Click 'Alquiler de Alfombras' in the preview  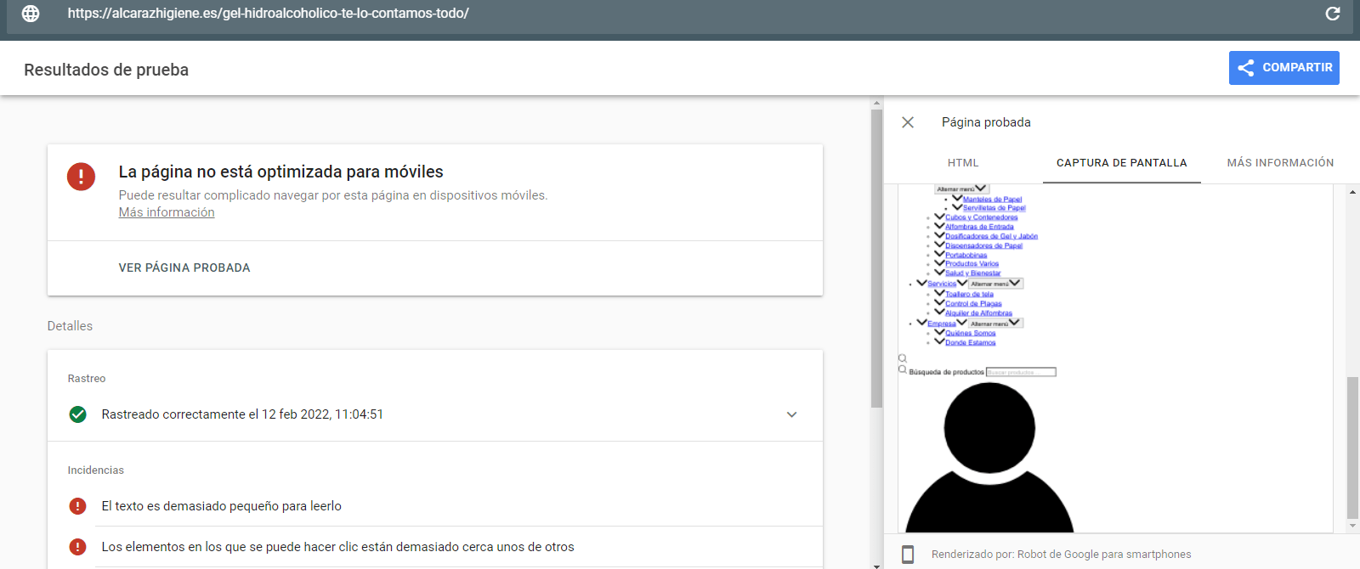pos(978,313)
